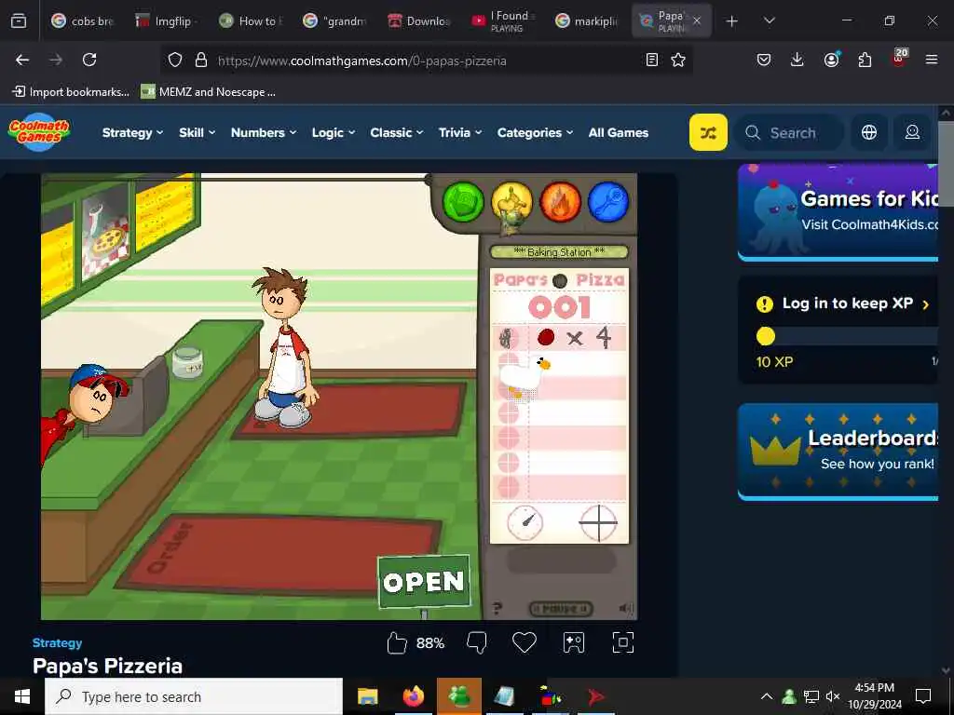
Task: Like the game with thumbs up
Action: coord(397,642)
